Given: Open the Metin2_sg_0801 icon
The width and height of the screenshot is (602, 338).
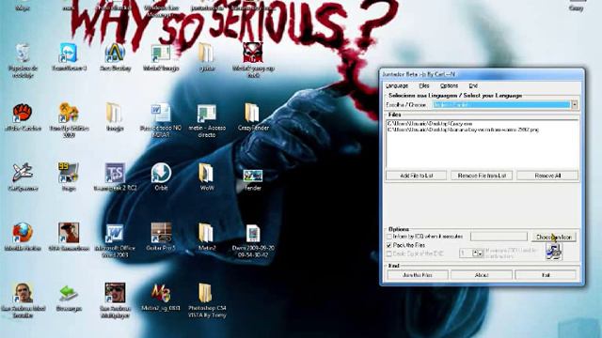Looking at the screenshot, I should 161,293.
